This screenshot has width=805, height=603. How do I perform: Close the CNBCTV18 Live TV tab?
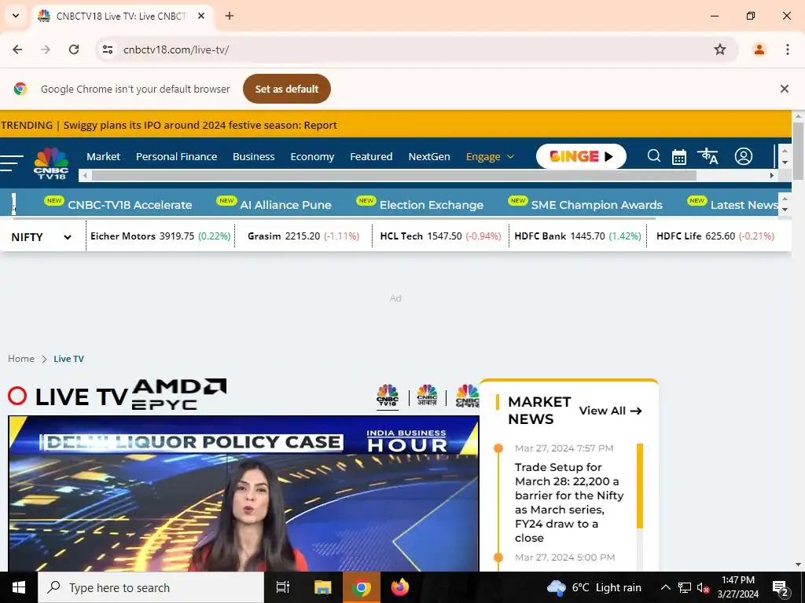(x=201, y=16)
